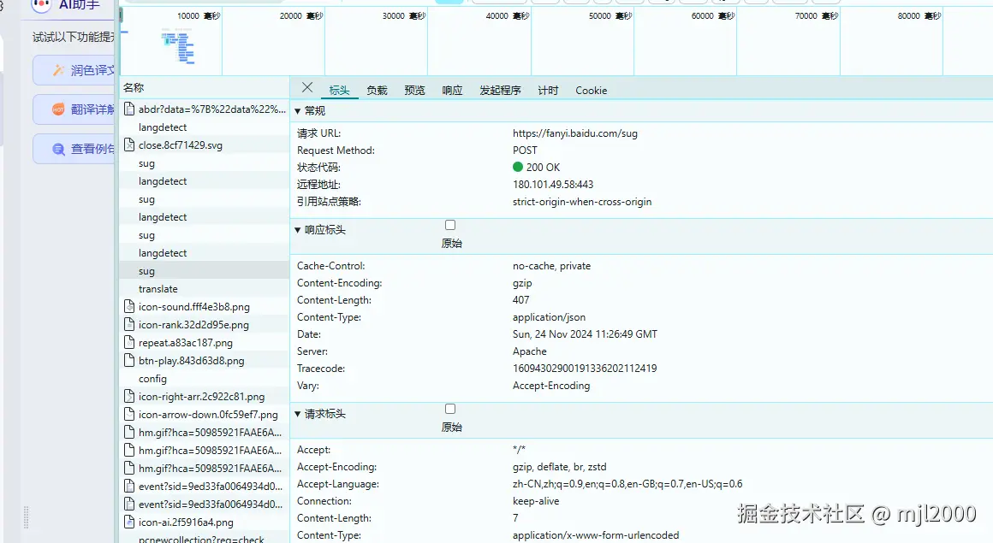The height and width of the screenshot is (543, 993).
Task: Select the translate request row
Action: click(x=204, y=288)
